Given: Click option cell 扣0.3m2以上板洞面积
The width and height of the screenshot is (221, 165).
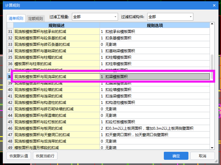Looking at the screenshot, I should (155, 128).
